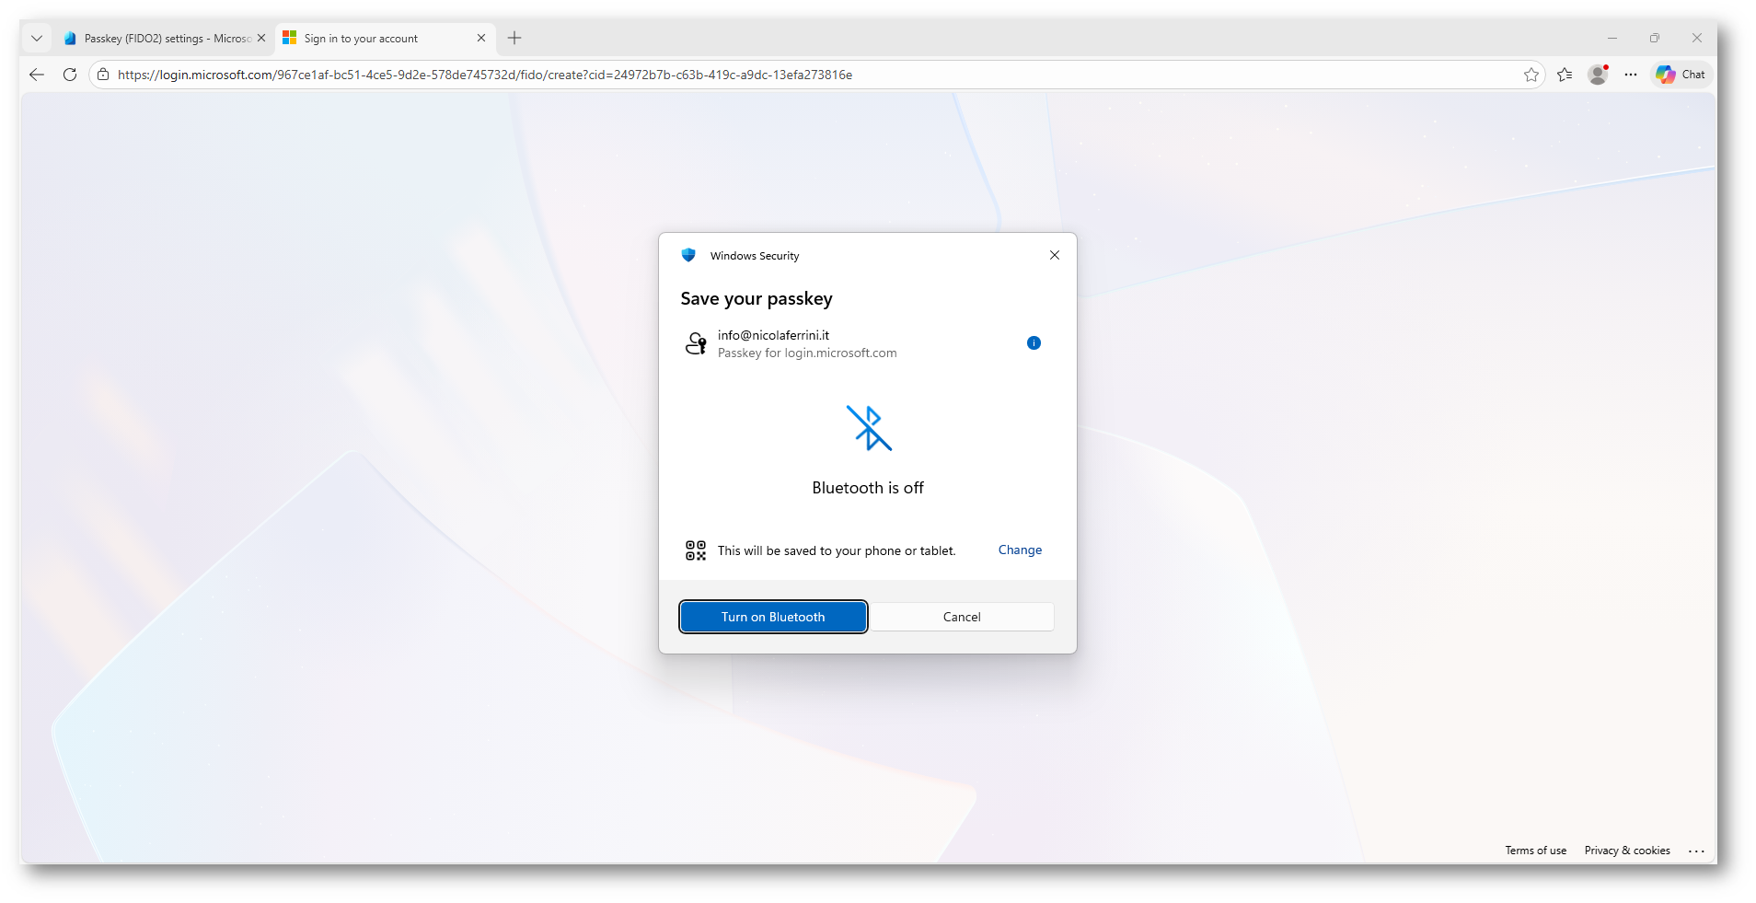
Task: Click the Turn on Bluetooth button
Action: 773,617
